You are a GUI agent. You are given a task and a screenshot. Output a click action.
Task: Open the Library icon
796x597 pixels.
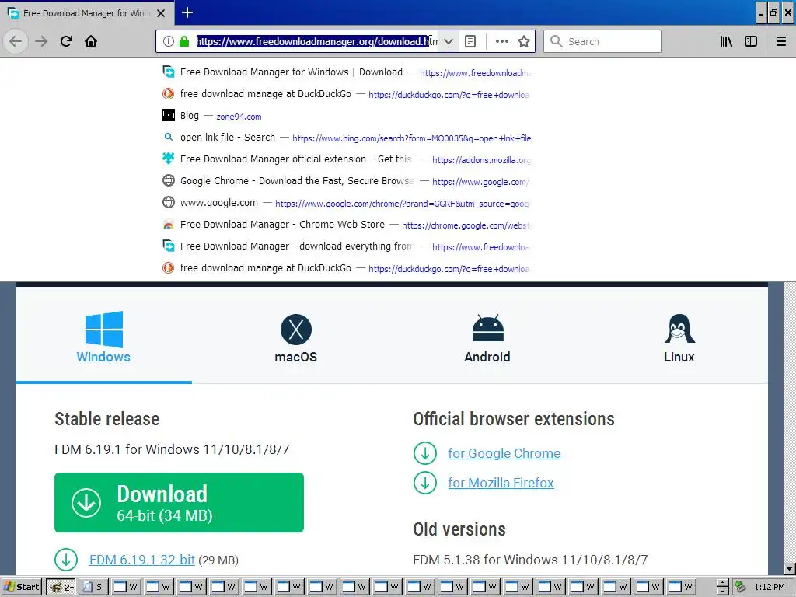[x=726, y=41]
